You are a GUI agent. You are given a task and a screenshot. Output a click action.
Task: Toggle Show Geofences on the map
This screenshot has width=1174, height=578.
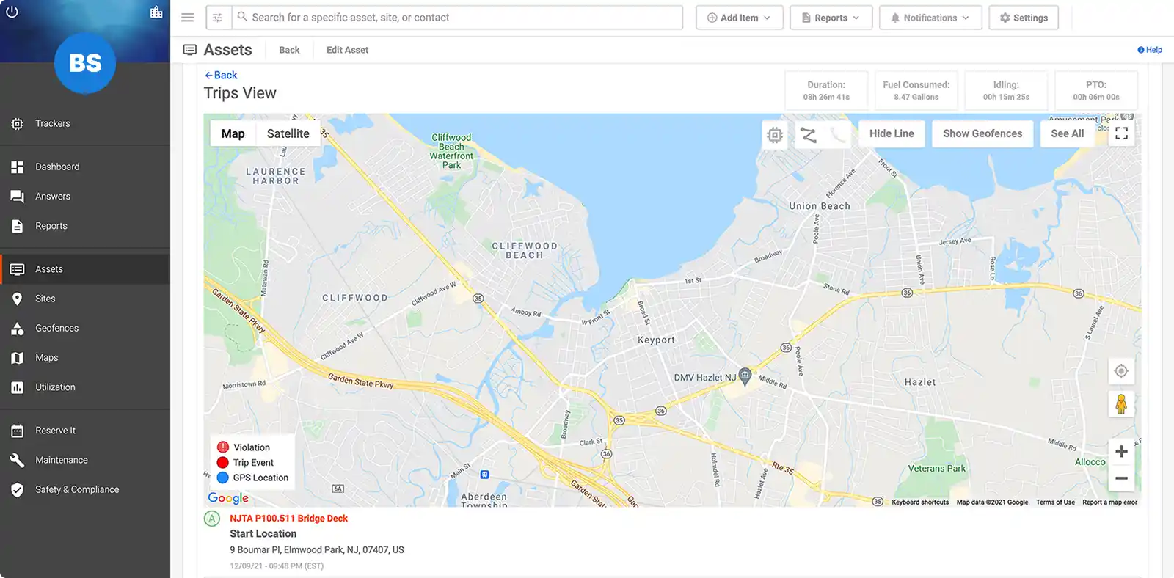[x=982, y=133]
